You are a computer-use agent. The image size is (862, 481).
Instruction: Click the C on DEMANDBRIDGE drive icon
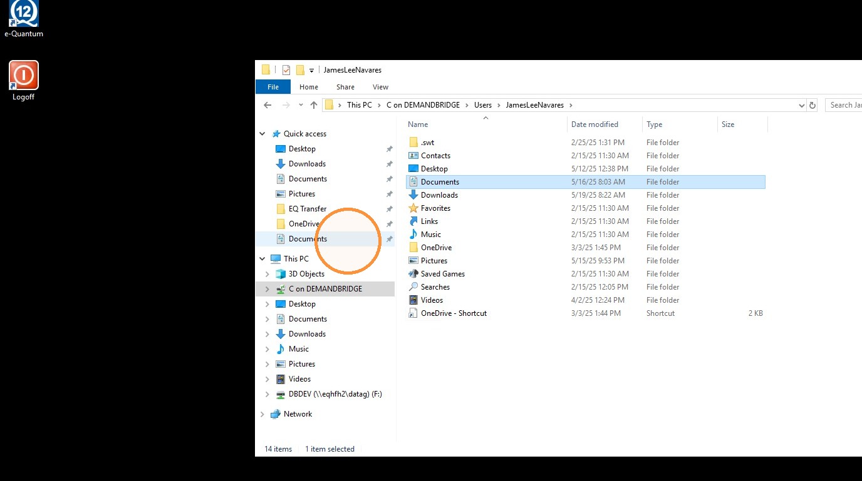281,289
